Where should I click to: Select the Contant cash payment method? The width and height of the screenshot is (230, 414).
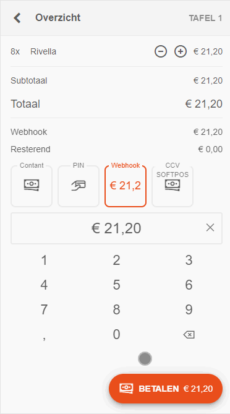[x=32, y=186]
